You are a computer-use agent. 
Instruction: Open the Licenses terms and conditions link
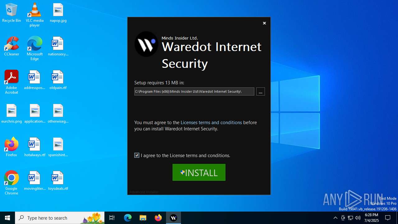click(x=211, y=122)
